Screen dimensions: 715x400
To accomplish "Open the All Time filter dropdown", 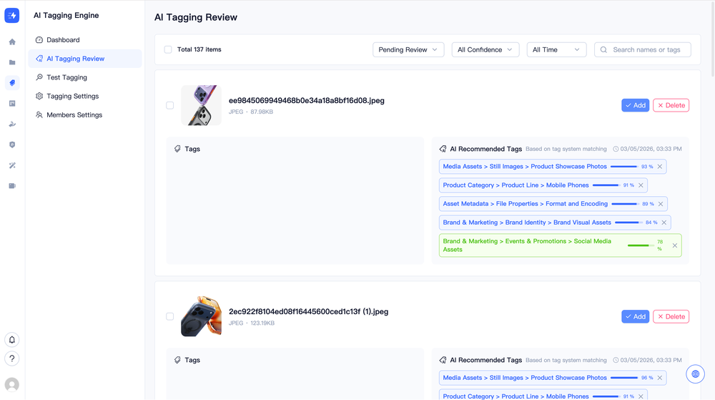I will click(x=556, y=50).
